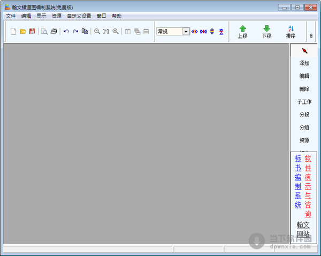This screenshot has height=256, width=321.
Task: Click the printer icon
Action: [54, 32]
